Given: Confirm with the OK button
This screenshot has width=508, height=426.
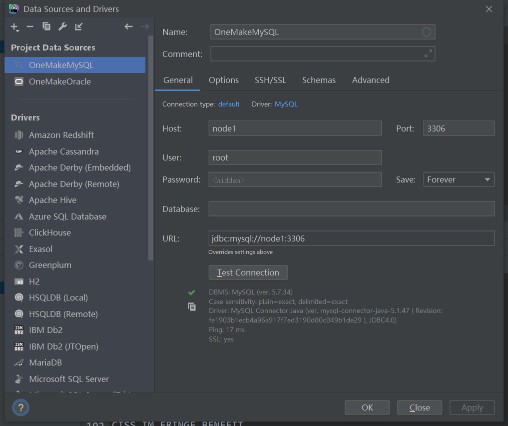Looking at the screenshot, I should pyautogui.click(x=367, y=407).
